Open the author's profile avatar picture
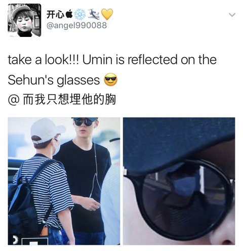The width and height of the screenshot is (243, 251). pos(24,20)
